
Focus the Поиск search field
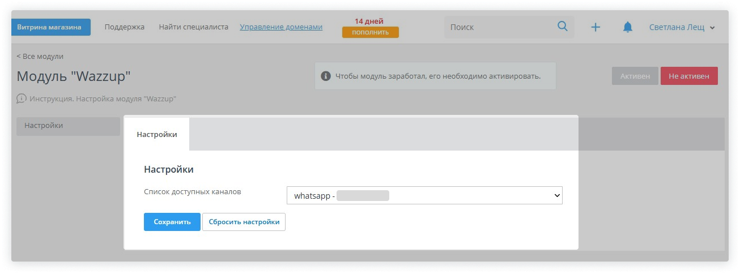coord(499,27)
